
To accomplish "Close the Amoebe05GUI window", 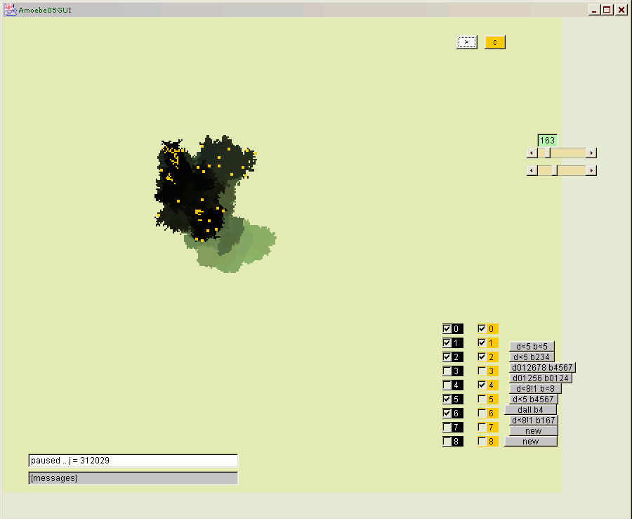I will (621, 10).
